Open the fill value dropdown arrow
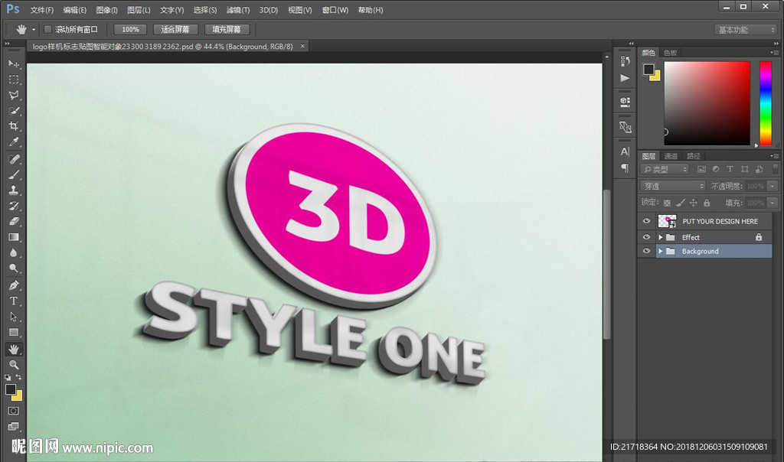The image size is (784, 462). pos(773,203)
